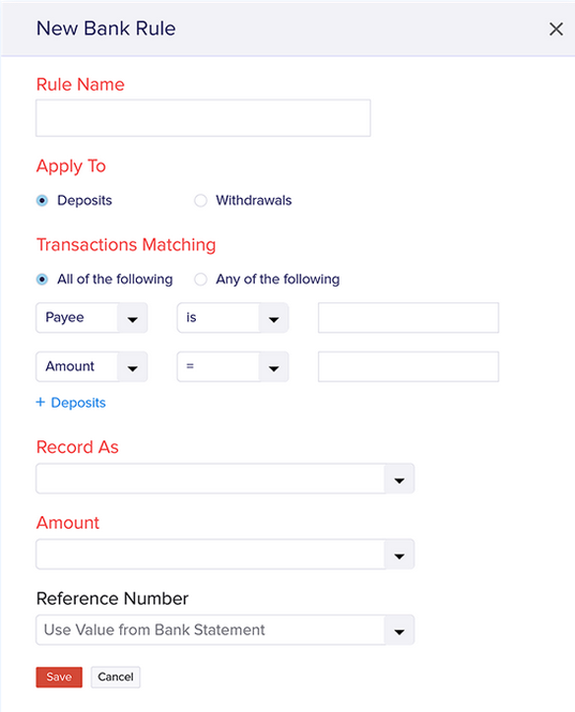Click the Record As field area
Screen dimensions: 575x712
point(210,479)
